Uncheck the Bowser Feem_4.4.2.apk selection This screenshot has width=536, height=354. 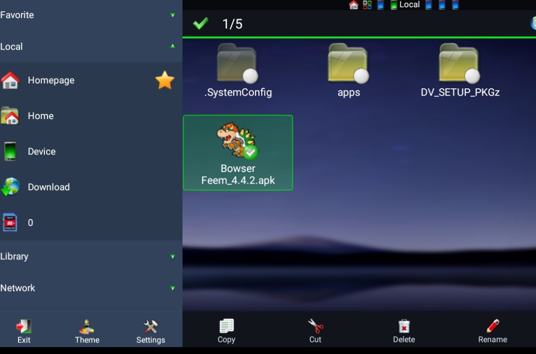pos(250,152)
